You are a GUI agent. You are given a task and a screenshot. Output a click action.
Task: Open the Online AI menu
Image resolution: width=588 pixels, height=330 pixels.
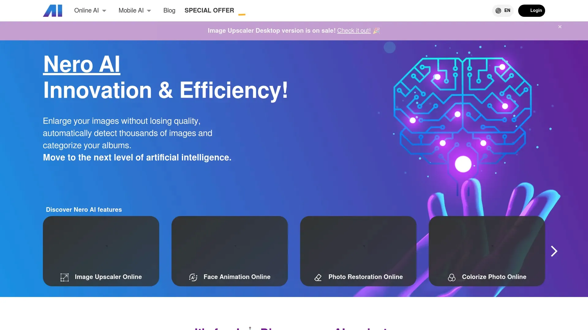point(90,10)
